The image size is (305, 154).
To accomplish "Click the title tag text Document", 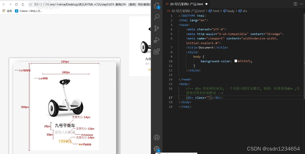I will (206, 48).
